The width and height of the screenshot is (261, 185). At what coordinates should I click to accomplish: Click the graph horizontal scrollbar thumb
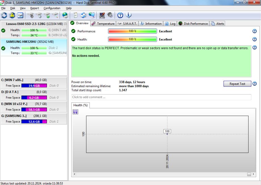(249, 174)
